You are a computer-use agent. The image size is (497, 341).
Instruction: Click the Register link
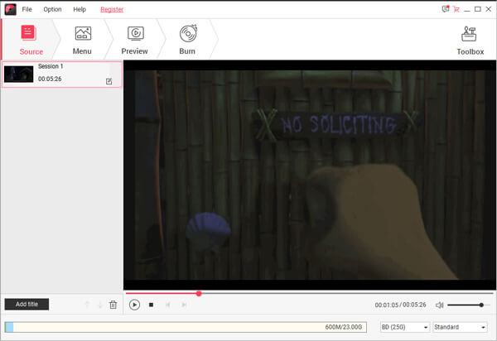click(112, 9)
